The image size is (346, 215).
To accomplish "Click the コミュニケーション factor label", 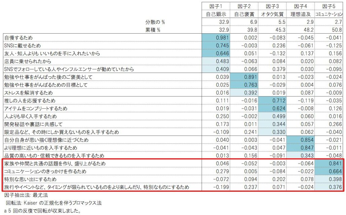I will (329, 14).
